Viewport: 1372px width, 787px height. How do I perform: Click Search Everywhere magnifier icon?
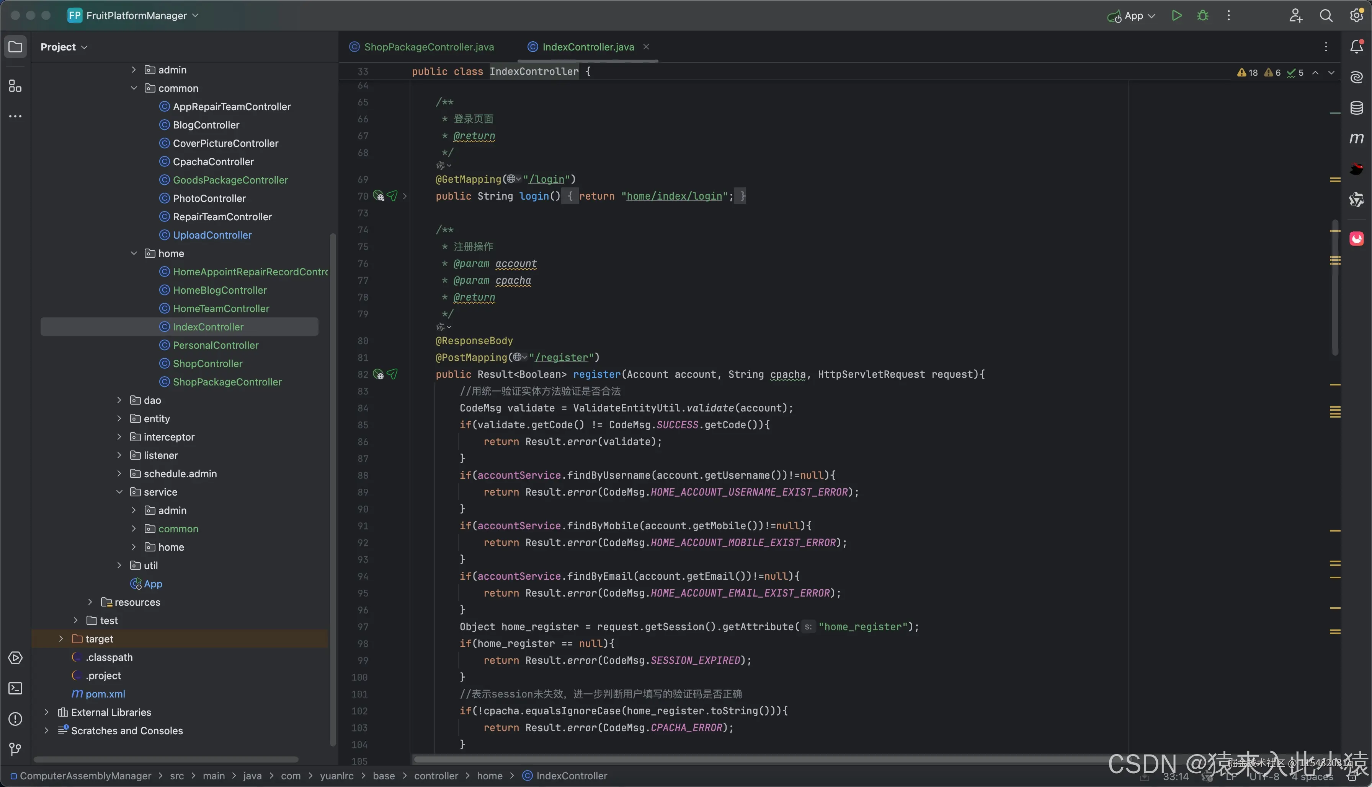(x=1325, y=16)
